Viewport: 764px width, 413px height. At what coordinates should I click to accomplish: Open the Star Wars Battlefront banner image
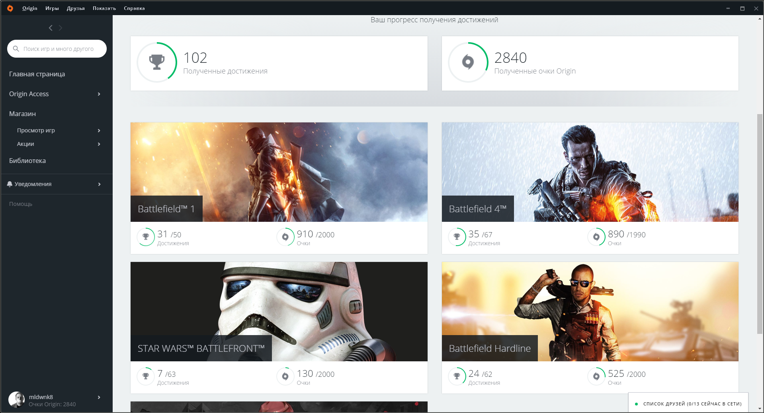click(279, 311)
